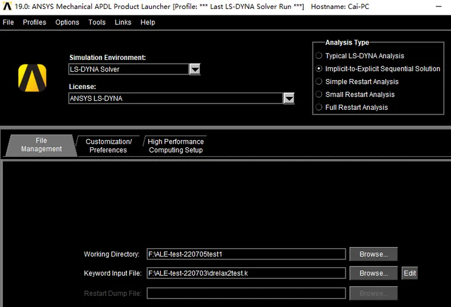Click the Simulation Environment label
Image resolution: width=451 pixels, height=307 pixels.
pyautogui.click(x=107, y=58)
